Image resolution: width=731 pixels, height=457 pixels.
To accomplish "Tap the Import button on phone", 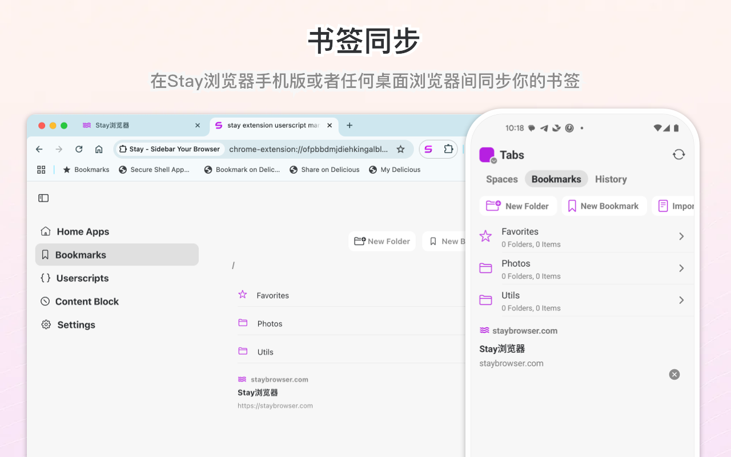I will coord(673,206).
